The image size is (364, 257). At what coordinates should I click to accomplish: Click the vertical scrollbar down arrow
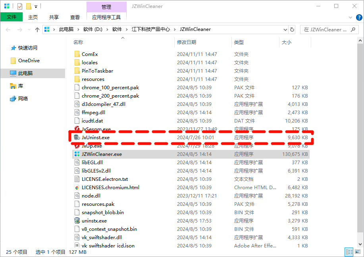360,244
